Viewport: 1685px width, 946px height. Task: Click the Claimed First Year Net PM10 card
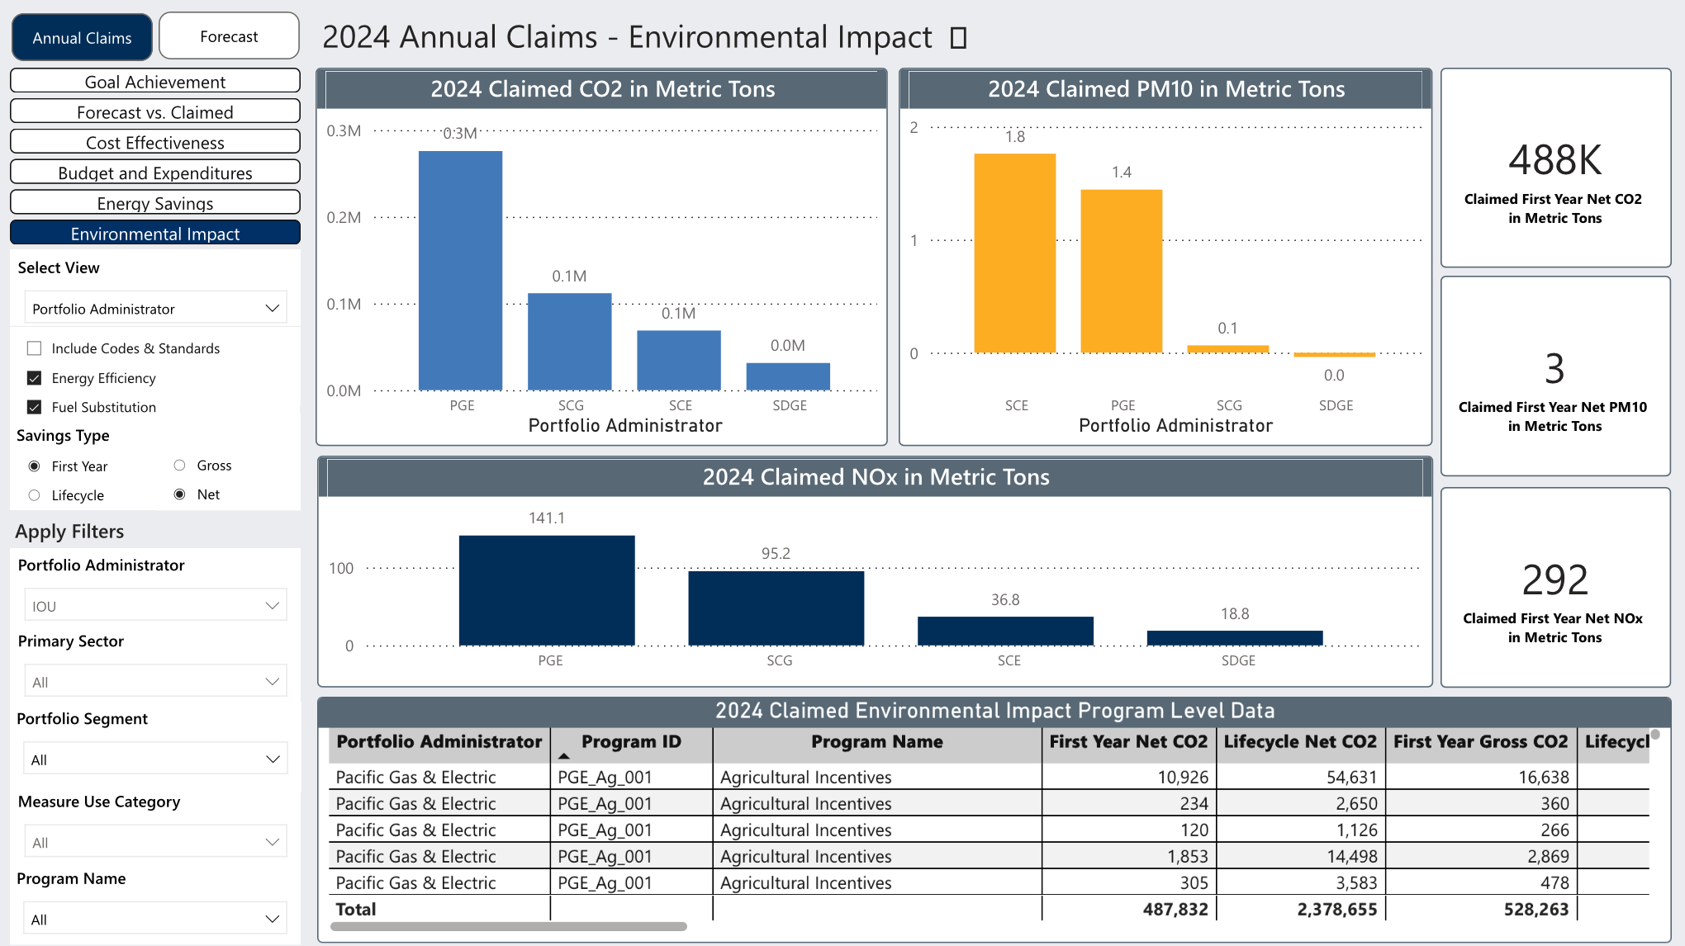[x=1555, y=376]
